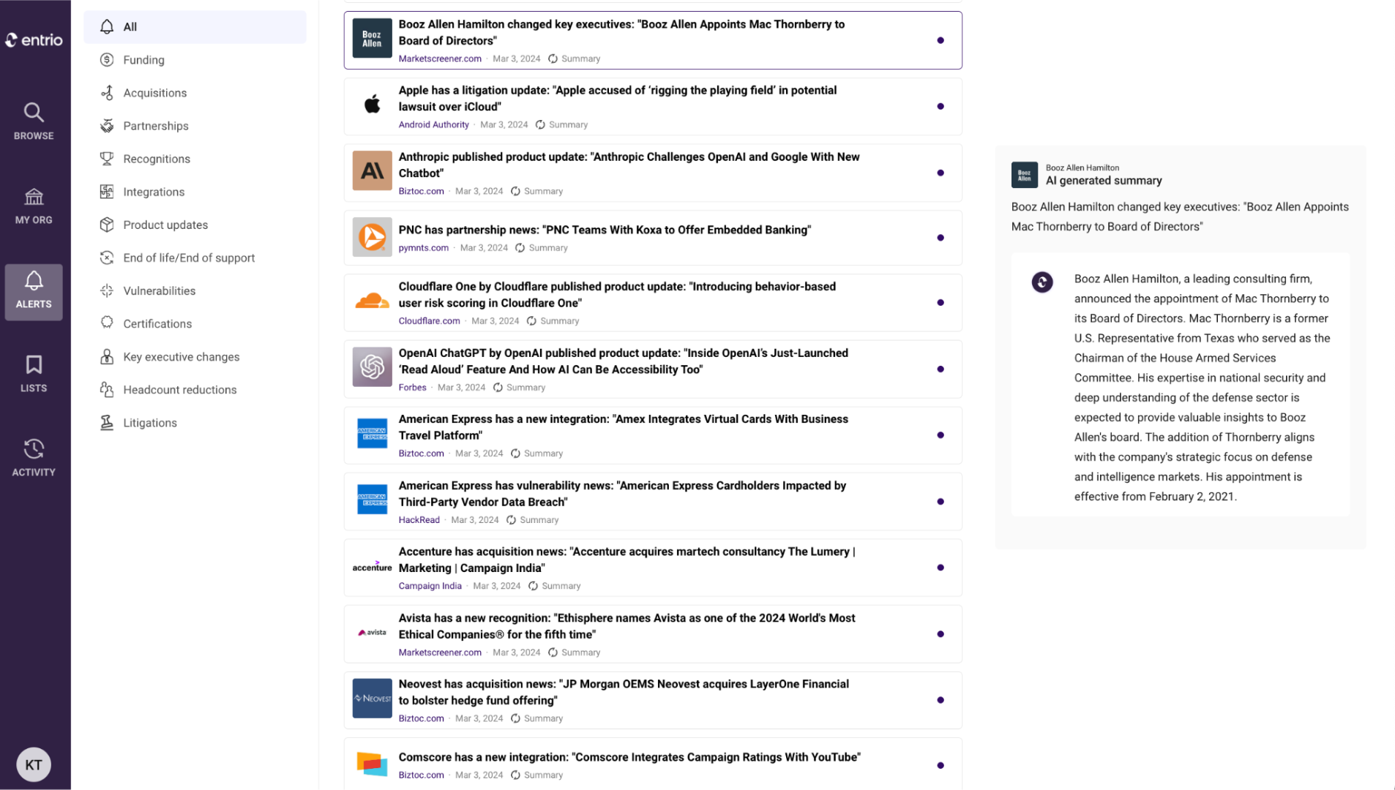Open the pymnts.com source link
The image size is (1395, 790).
423,248
